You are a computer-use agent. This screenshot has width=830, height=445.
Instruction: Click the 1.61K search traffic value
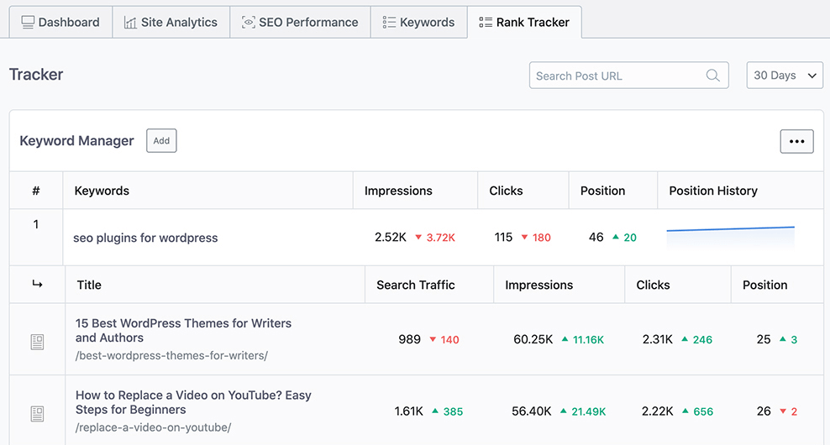408,411
